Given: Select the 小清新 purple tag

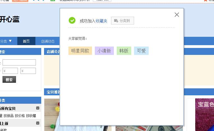Looking at the screenshot, I should [x=104, y=51].
